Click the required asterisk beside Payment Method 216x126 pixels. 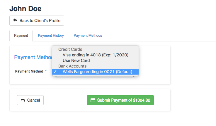[x=46, y=71]
